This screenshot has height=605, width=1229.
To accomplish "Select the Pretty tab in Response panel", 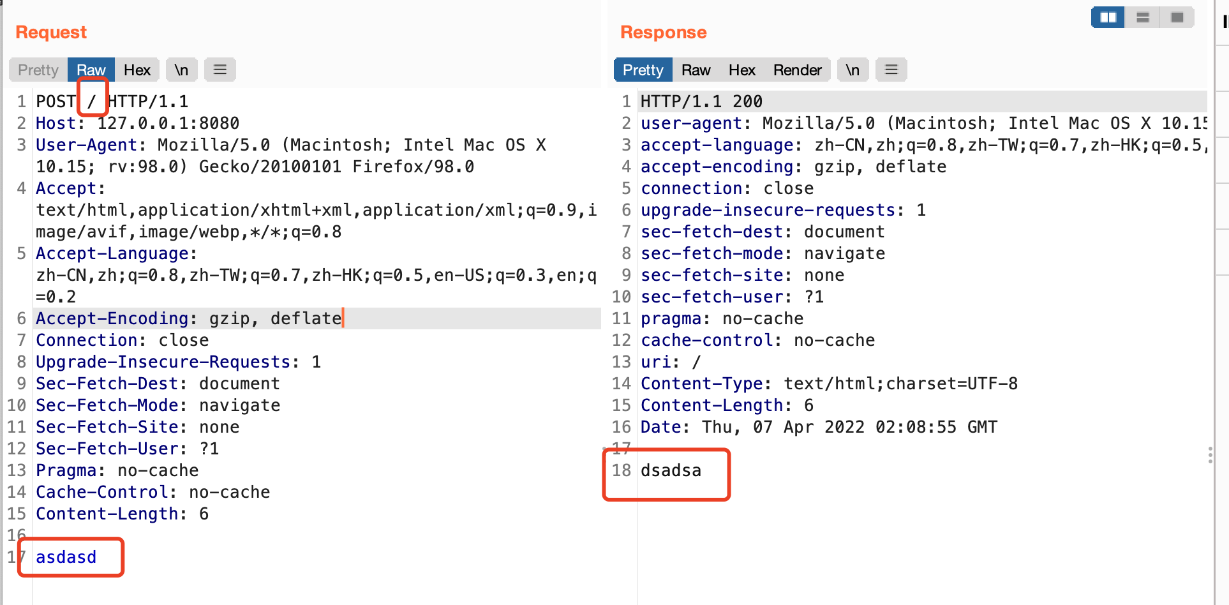I will click(643, 70).
